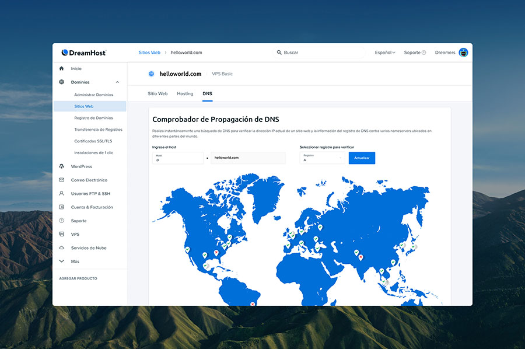Click the search magnifier icon
Screen dimensions: 525x349
click(279, 53)
